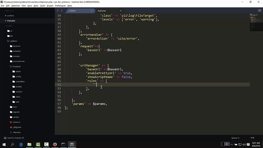Place cursor on 'showScriptName' text
The image size is (263, 148).
100,77
